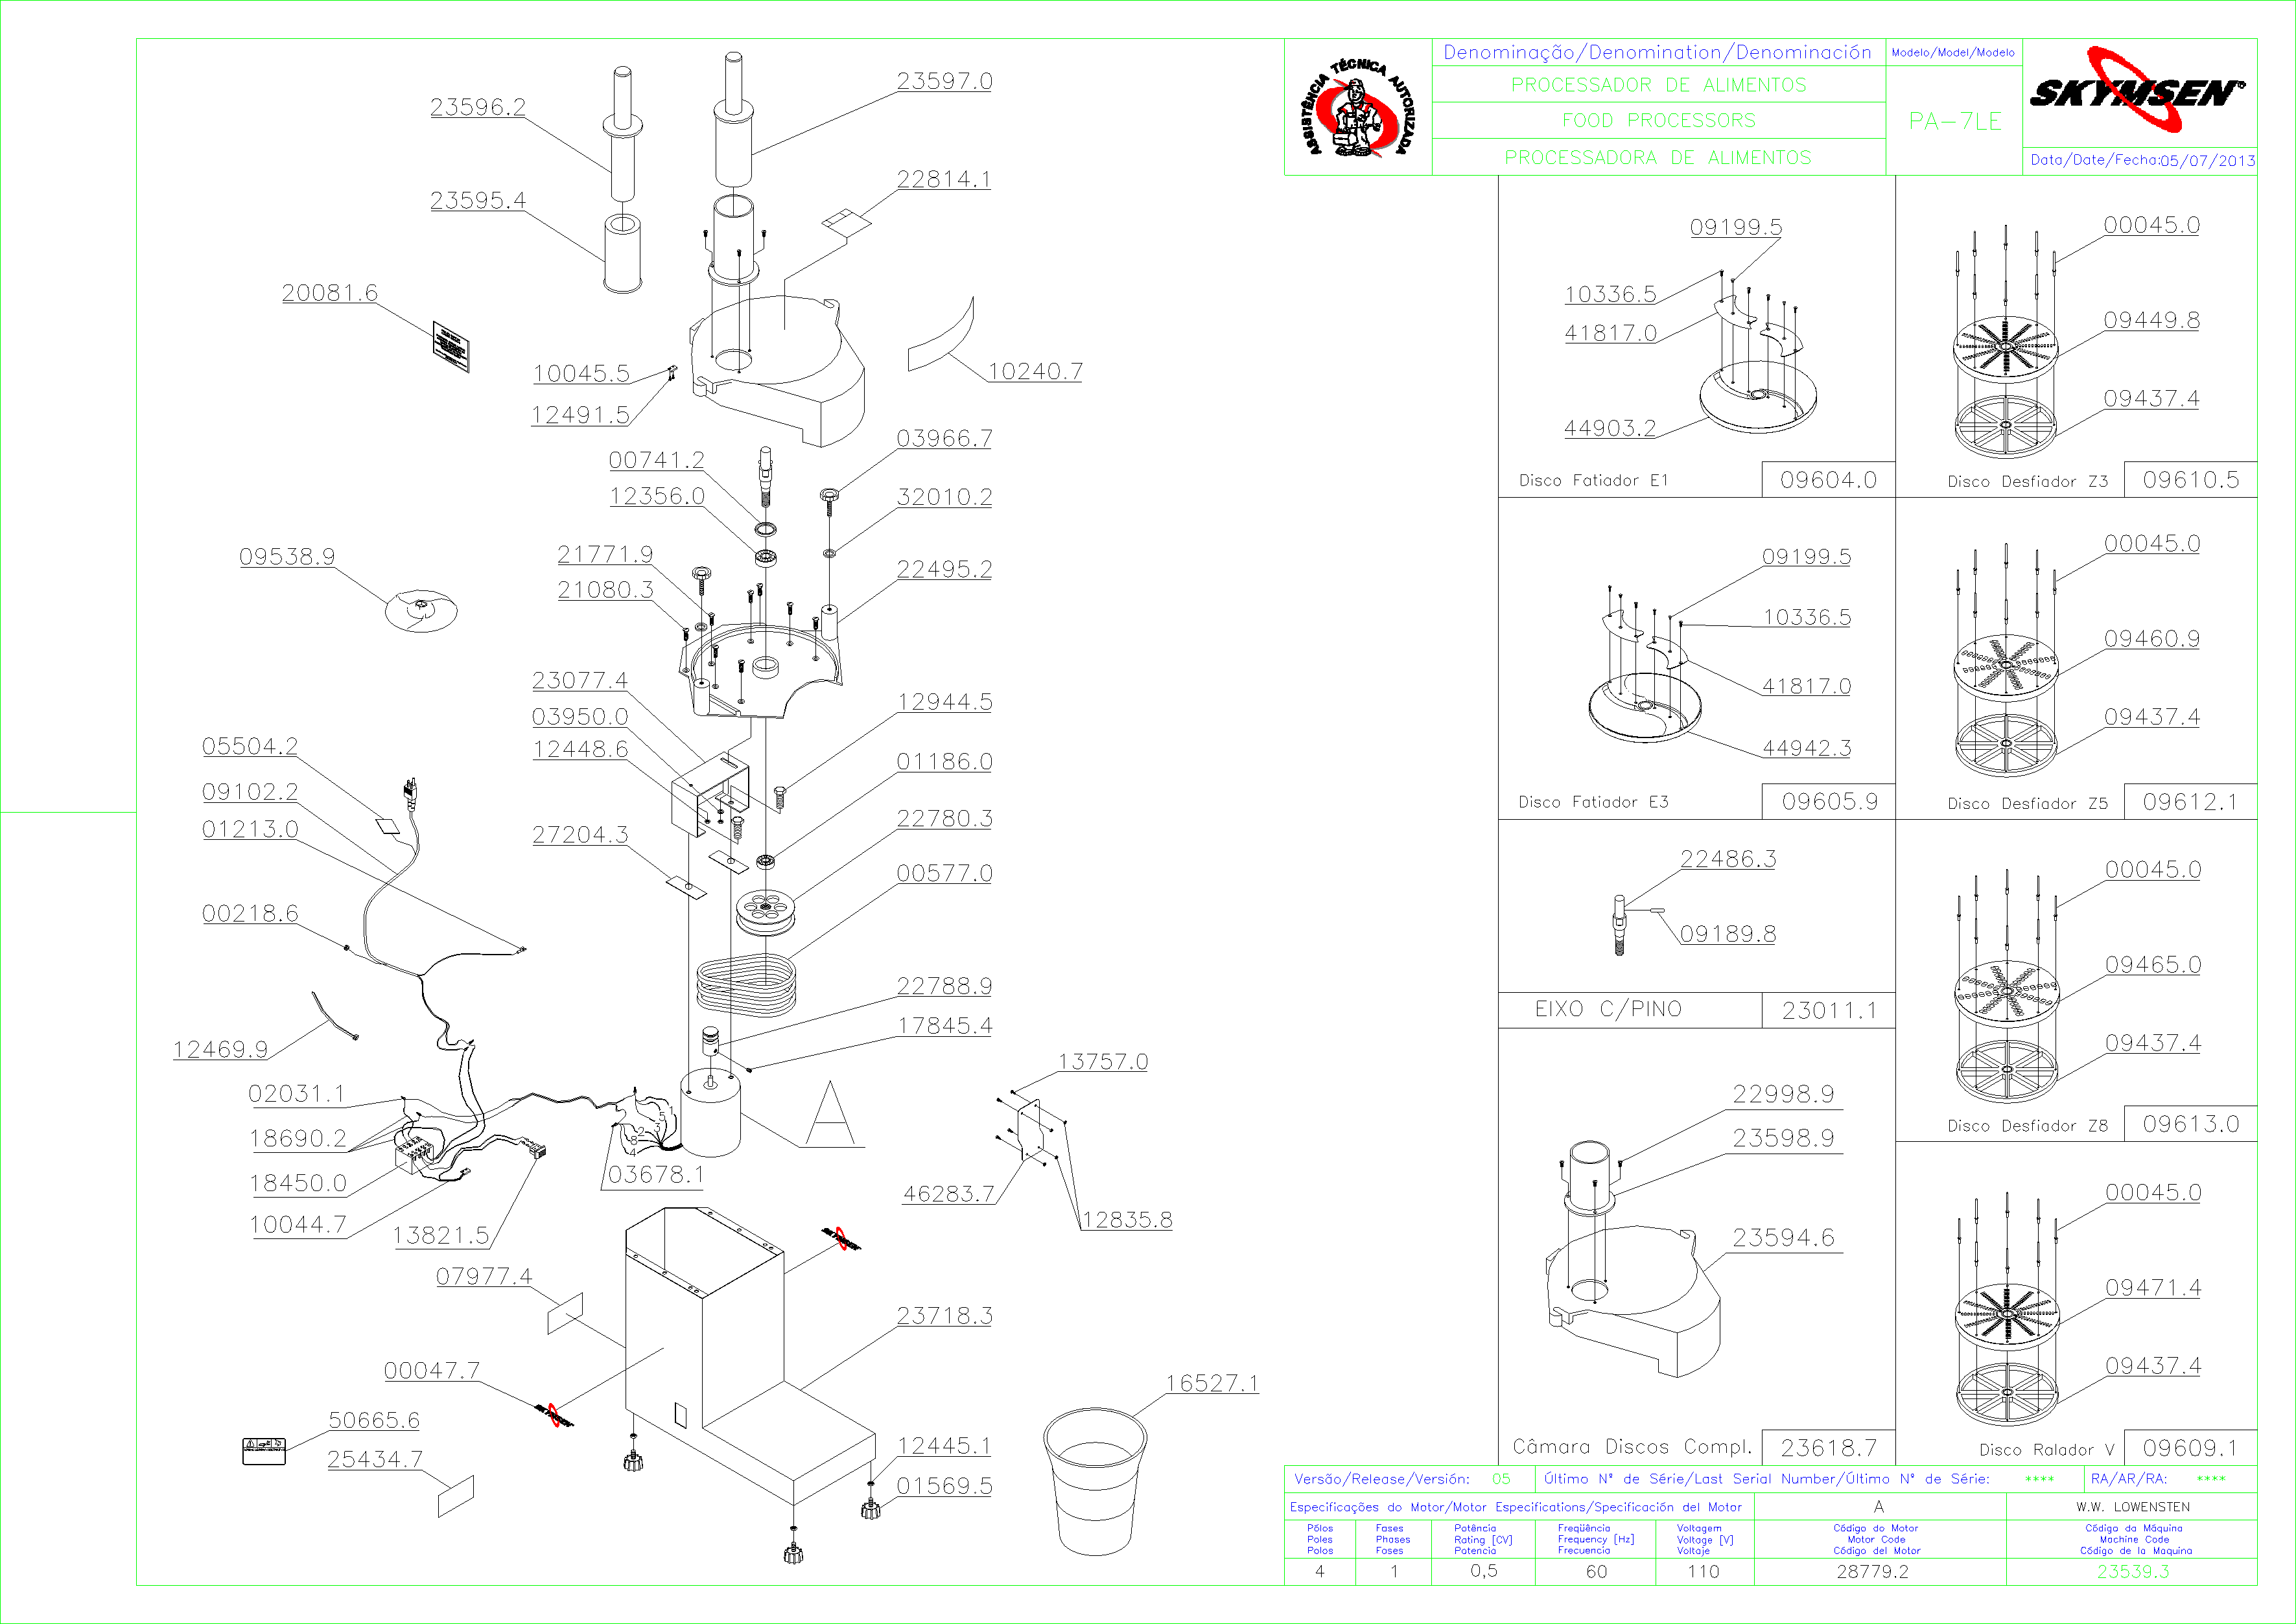Select part number 13821.5

pos(441,1236)
